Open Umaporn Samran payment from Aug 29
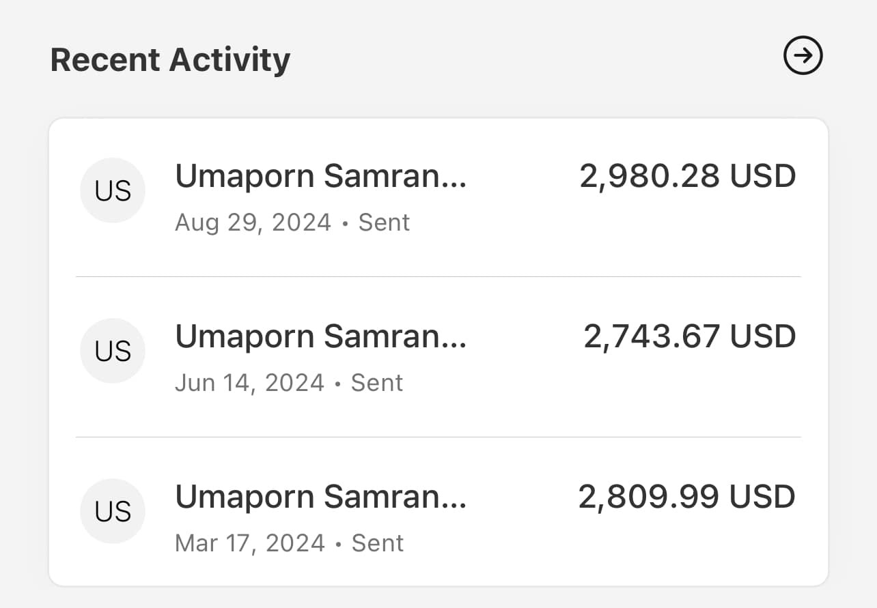The image size is (877, 608). pos(321,176)
